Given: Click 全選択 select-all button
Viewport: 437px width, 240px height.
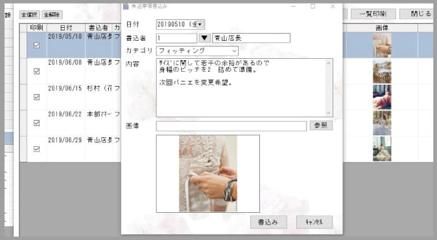Looking at the screenshot, I should [30, 15].
